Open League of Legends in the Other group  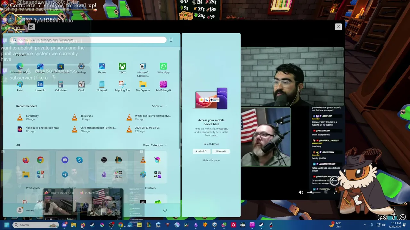(119, 160)
